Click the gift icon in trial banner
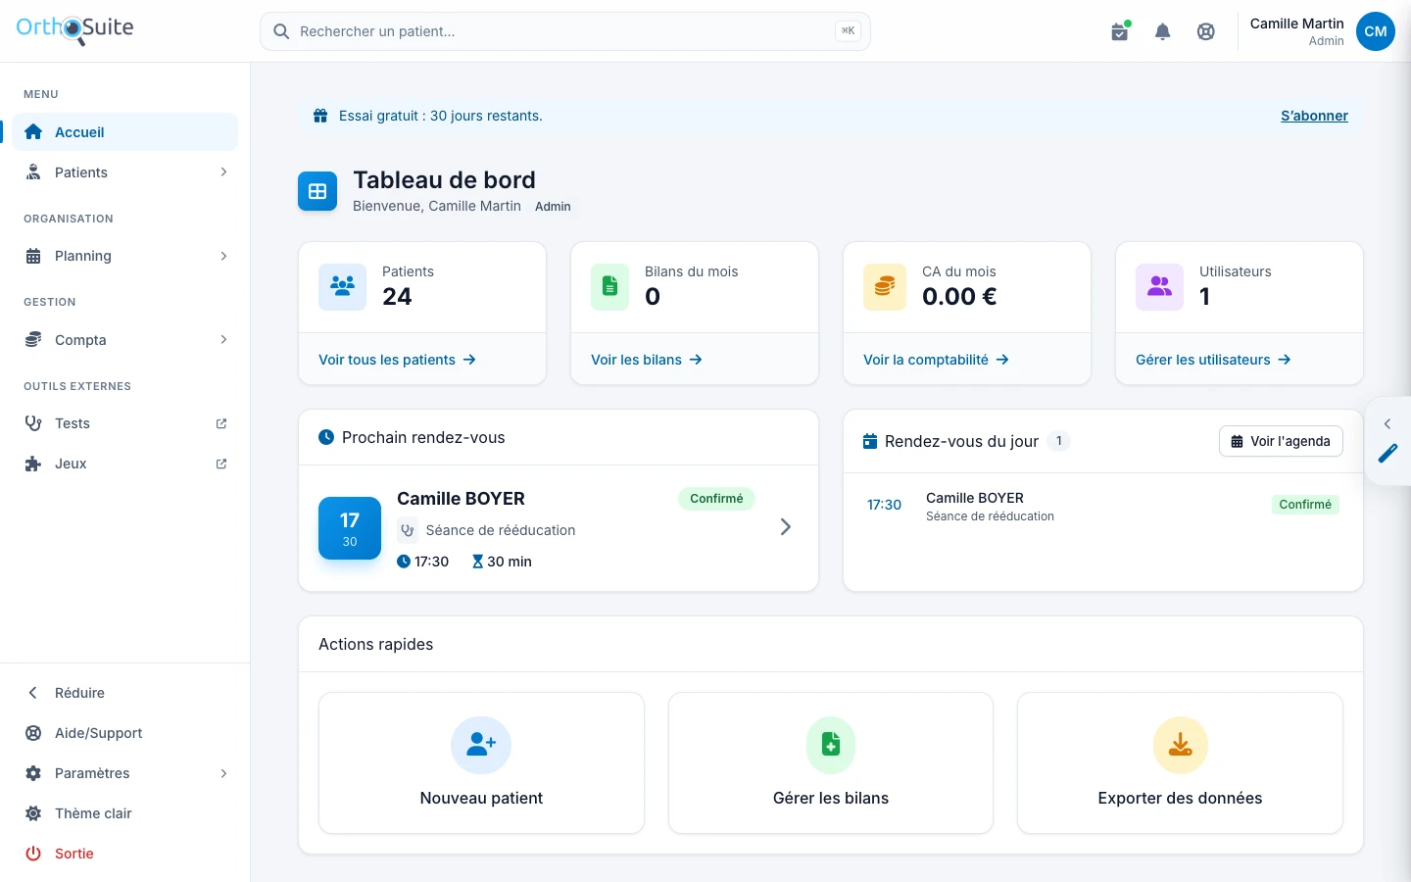 (319, 116)
